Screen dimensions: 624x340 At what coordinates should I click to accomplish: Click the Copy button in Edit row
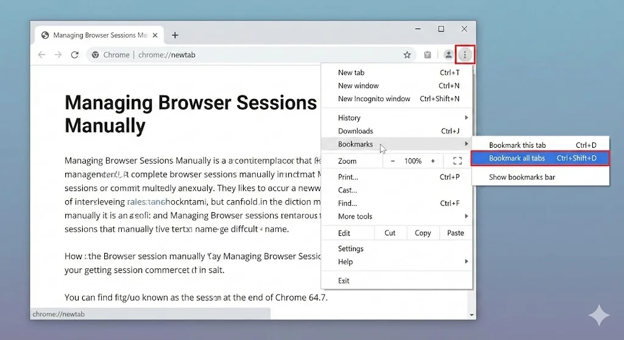pyautogui.click(x=423, y=233)
